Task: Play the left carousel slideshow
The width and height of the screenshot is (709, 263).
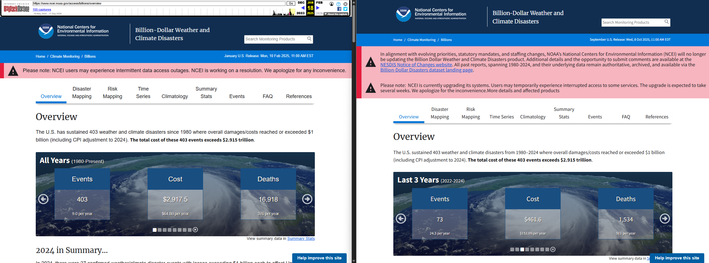Action: 195,230
